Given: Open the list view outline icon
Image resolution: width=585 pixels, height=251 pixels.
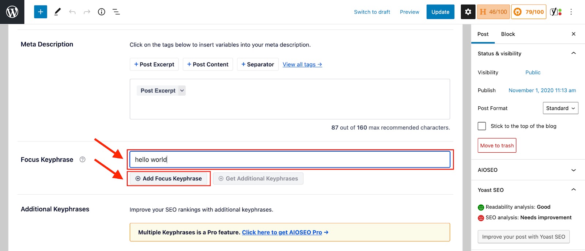Looking at the screenshot, I should [116, 12].
